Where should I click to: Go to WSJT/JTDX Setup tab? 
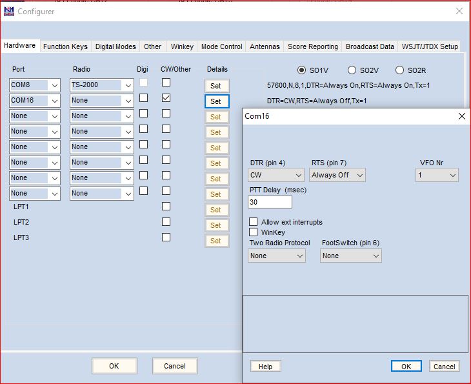(429, 46)
